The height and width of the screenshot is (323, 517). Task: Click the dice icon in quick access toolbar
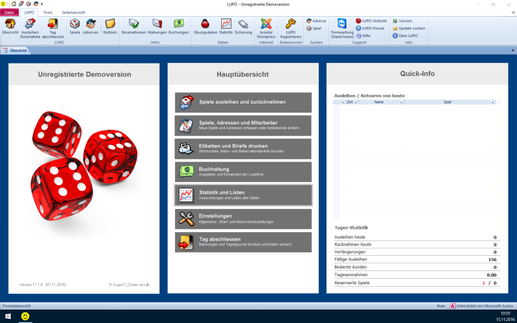pyautogui.click(x=29, y=4)
